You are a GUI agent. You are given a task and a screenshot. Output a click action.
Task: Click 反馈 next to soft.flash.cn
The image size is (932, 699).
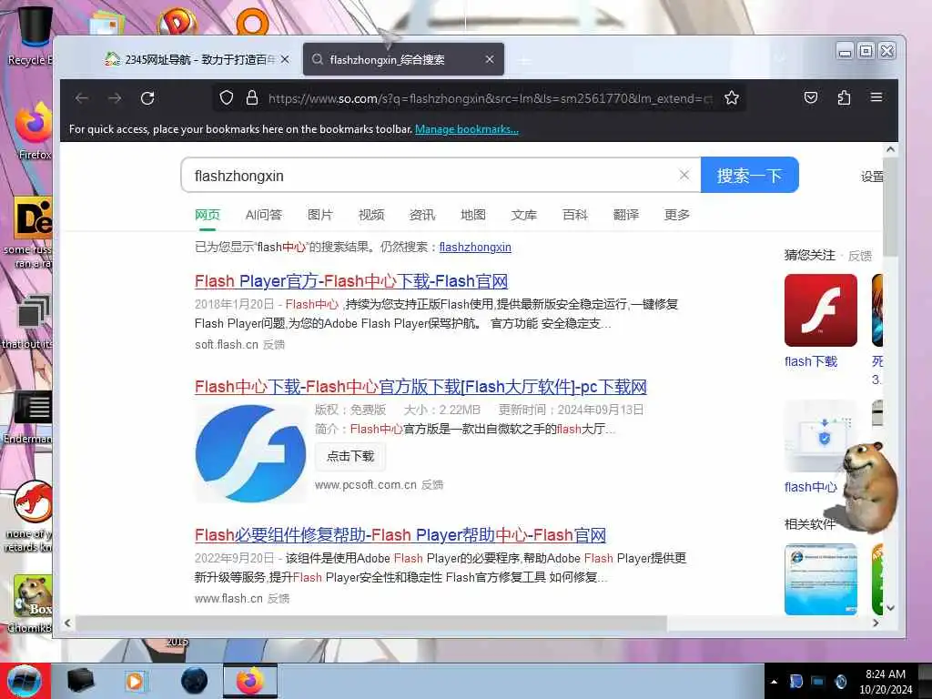(274, 345)
